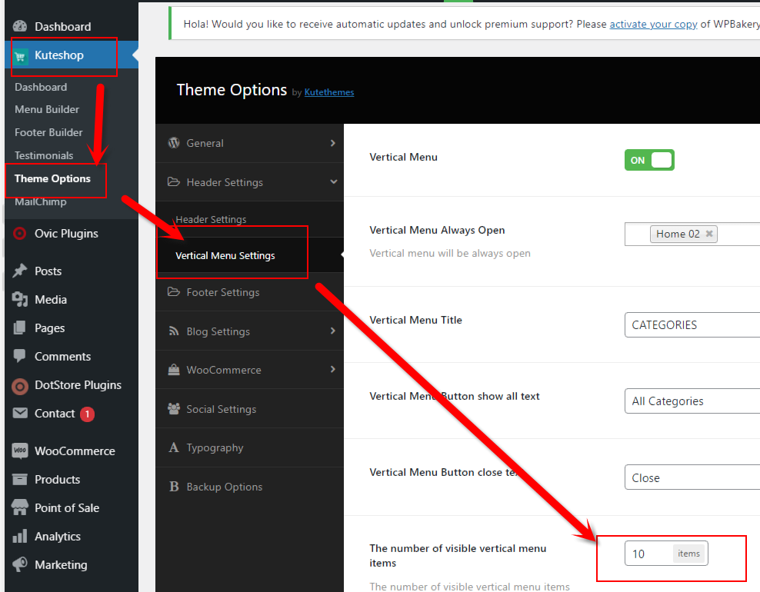Click the WooCommerce Woo icon in WP sidebar
The image size is (760, 592).
[20, 451]
